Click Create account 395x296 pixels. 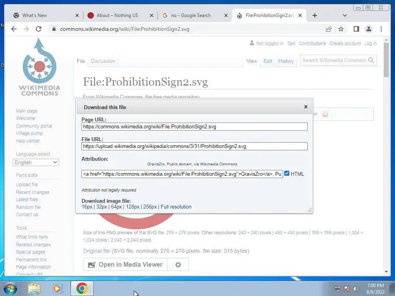coord(345,44)
